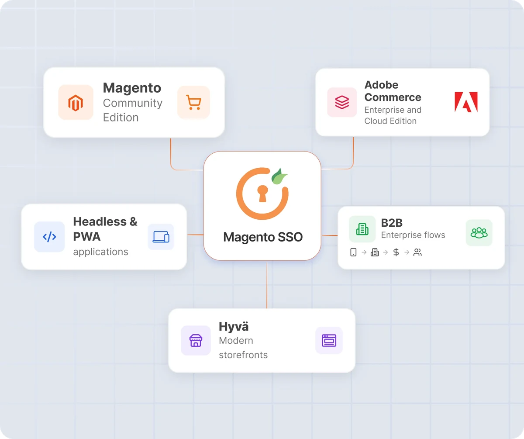Click the shopping cart icon
The image size is (524, 439).
[193, 102]
